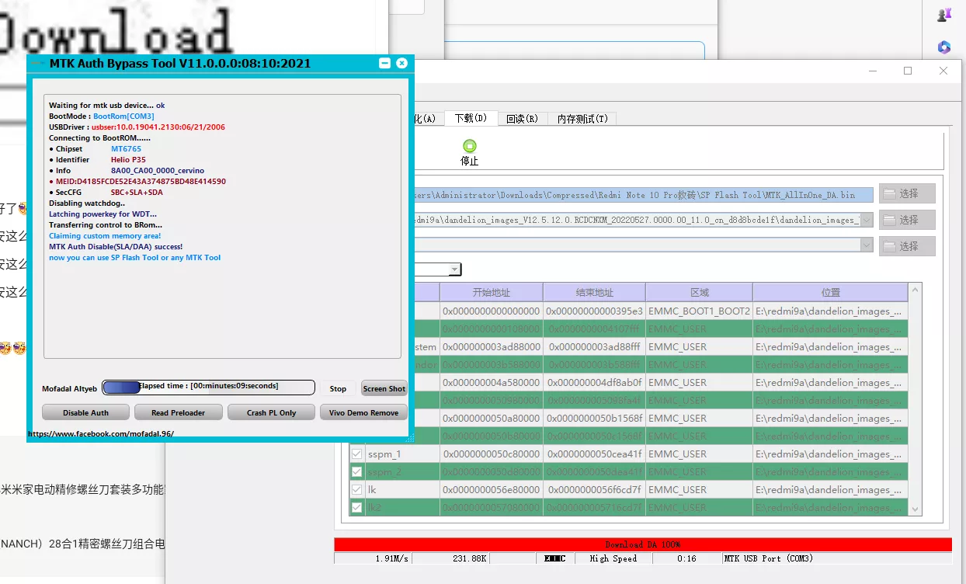Open the download mode combo box
966x584 pixels.
click(454, 269)
